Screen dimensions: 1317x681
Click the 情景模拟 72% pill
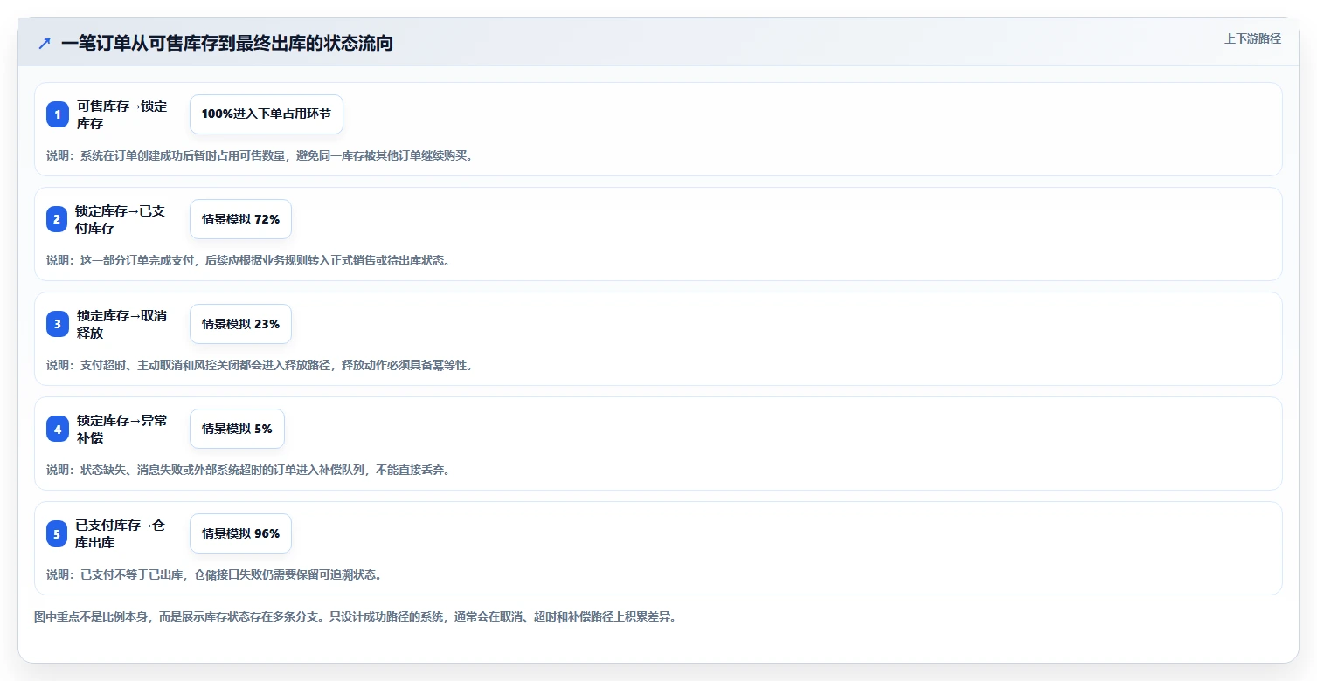[x=240, y=219]
